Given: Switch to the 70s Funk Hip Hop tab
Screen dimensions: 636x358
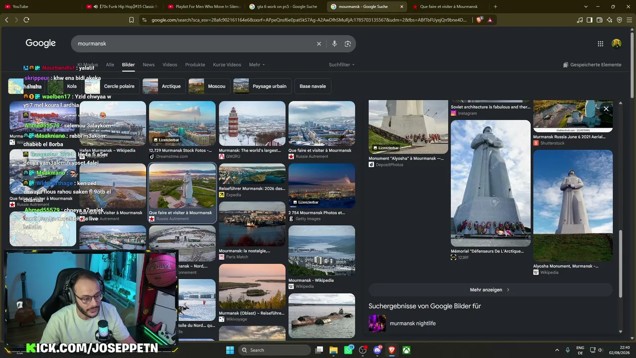Looking at the screenshot, I should [x=122, y=6].
